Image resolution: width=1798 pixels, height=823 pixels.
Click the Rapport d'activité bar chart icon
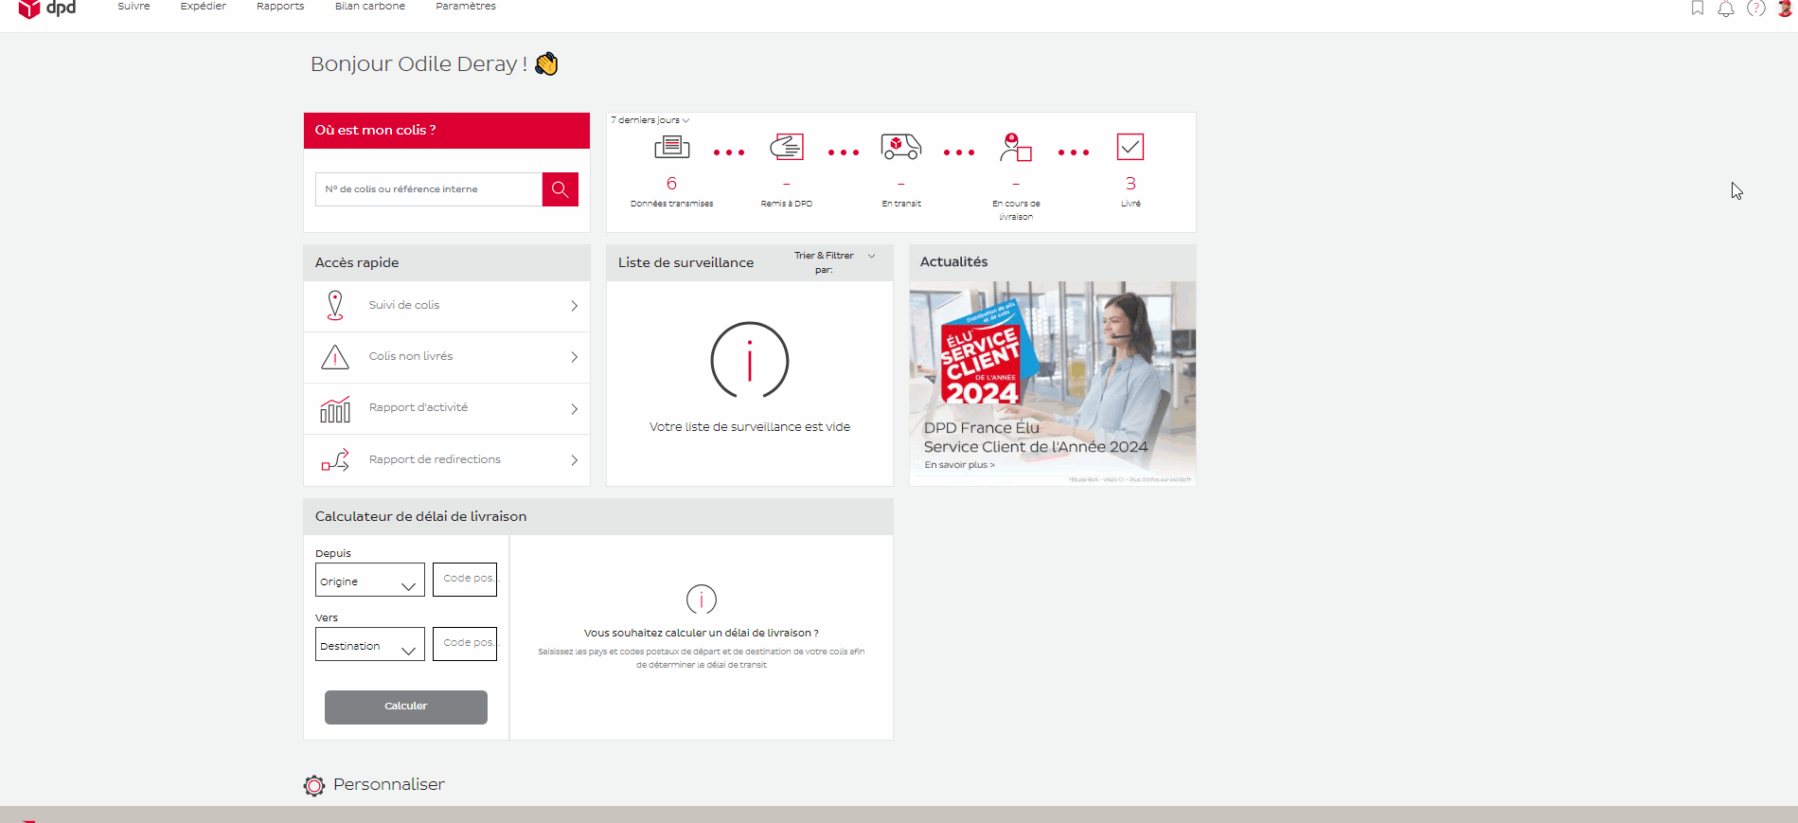point(335,409)
